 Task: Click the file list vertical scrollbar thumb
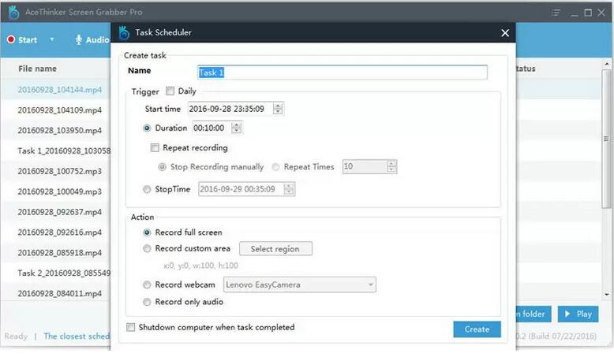tap(607, 139)
